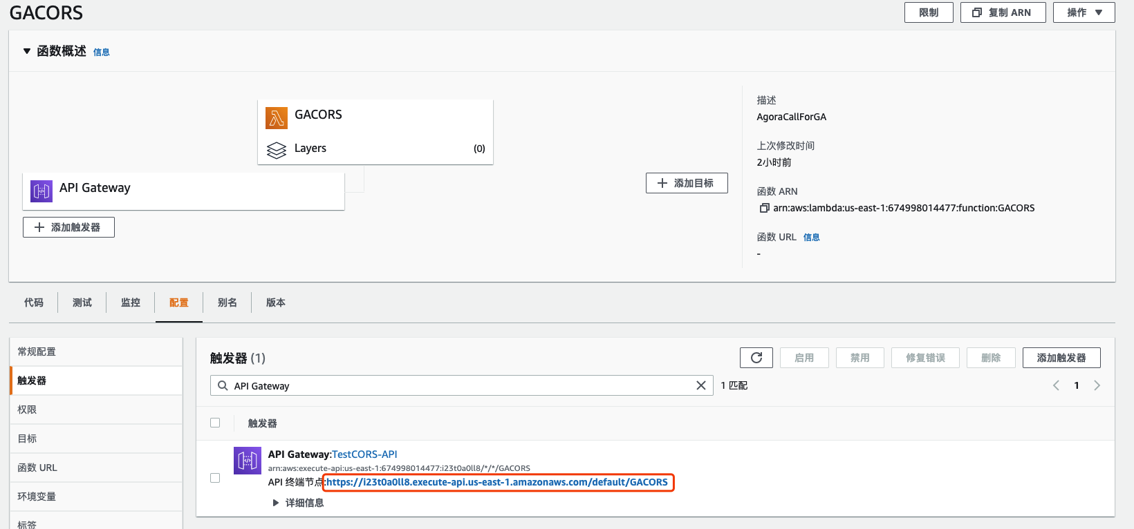Click the GACORS Lambda function icon

[277, 118]
